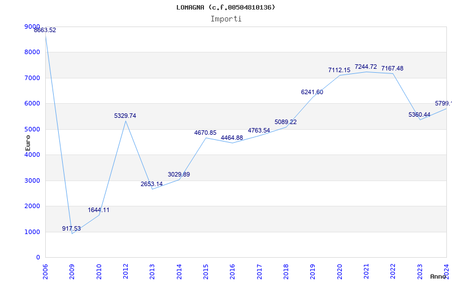Click the 2022 x-axis year label

click(x=393, y=272)
